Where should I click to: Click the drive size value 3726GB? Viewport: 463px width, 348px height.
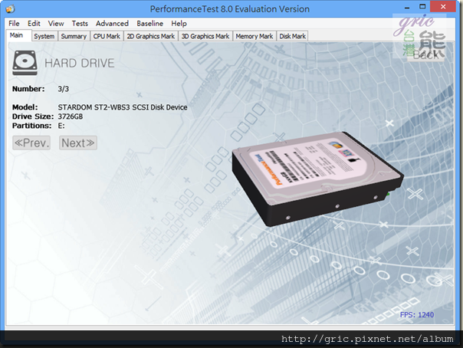pyautogui.click(x=71, y=117)
